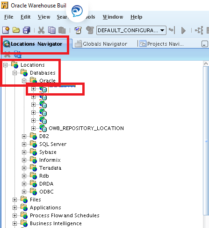The width and height of the screenshot is (209, 228).
Task: Select the Teradata tree item
Action: point(50,168)
